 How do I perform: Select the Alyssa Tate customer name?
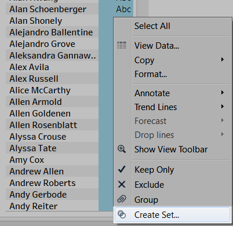click(x=33, y=148)
